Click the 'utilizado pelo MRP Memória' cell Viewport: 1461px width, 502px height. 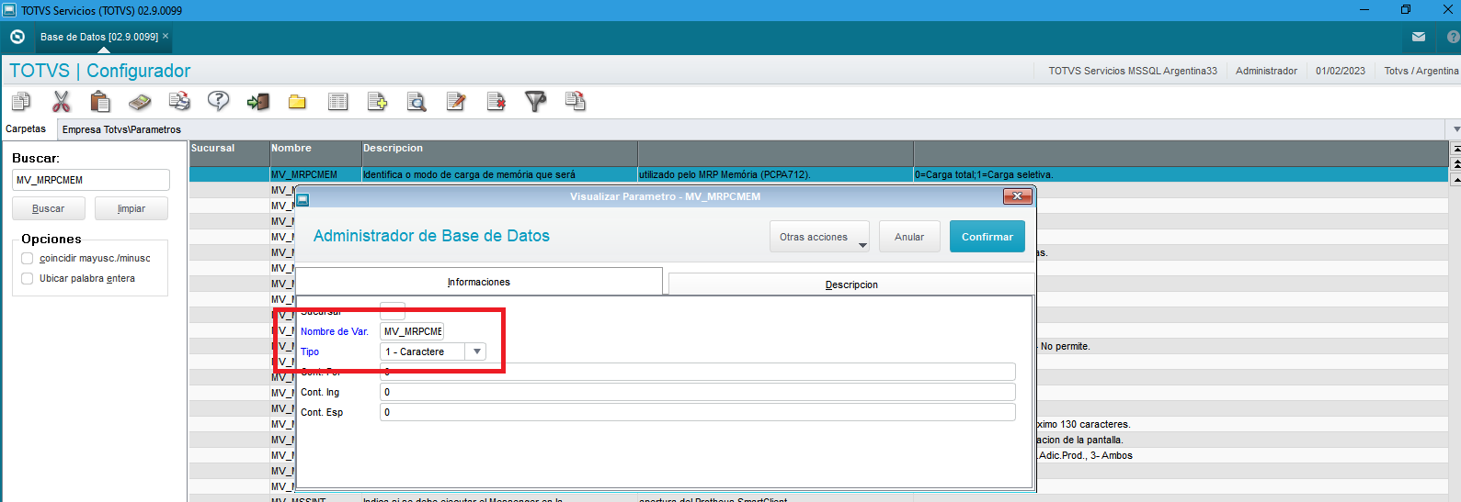775,174
